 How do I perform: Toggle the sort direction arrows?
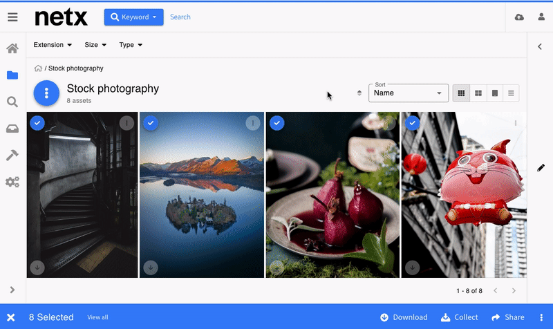coord(359,93)
